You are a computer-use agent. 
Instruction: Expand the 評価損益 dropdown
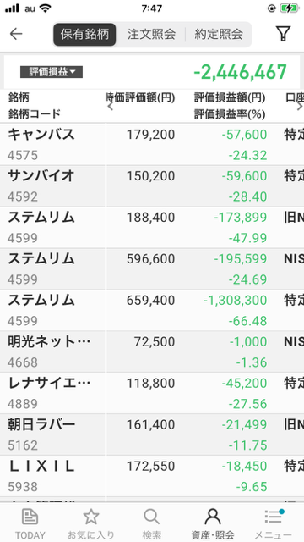tap(52, 72)
